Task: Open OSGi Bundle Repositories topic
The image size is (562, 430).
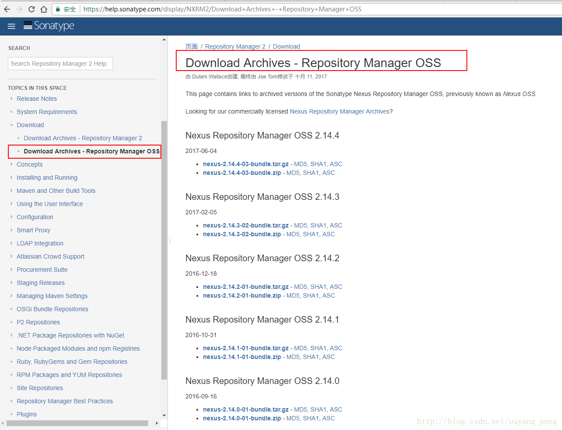Action: click(53, 309)
